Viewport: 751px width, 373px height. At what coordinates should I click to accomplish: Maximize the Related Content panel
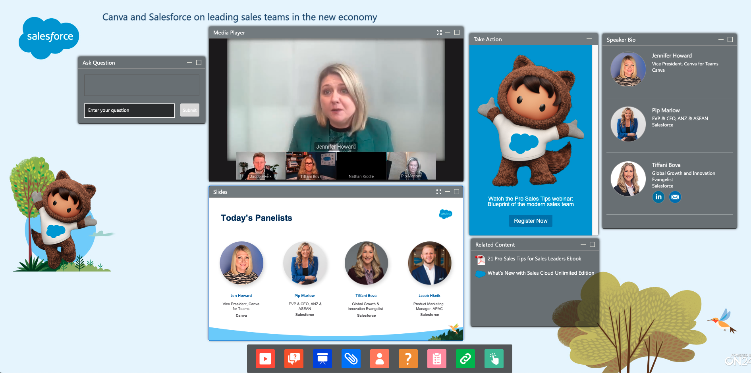coord(592,245)
